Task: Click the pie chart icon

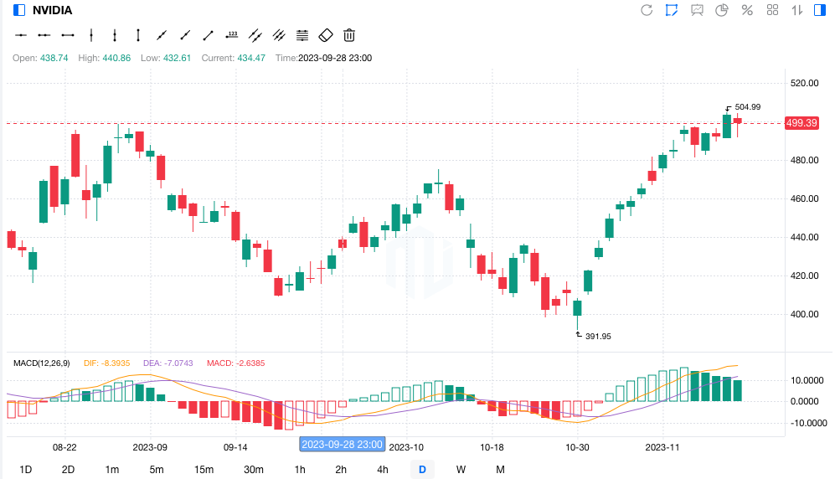Action: (x=722, y=10)
